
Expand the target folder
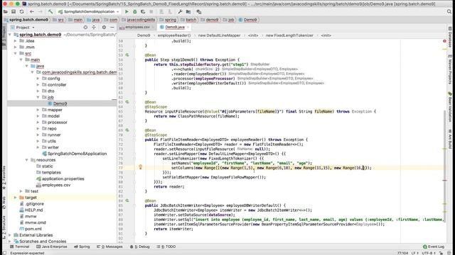(x=16, y=198)
